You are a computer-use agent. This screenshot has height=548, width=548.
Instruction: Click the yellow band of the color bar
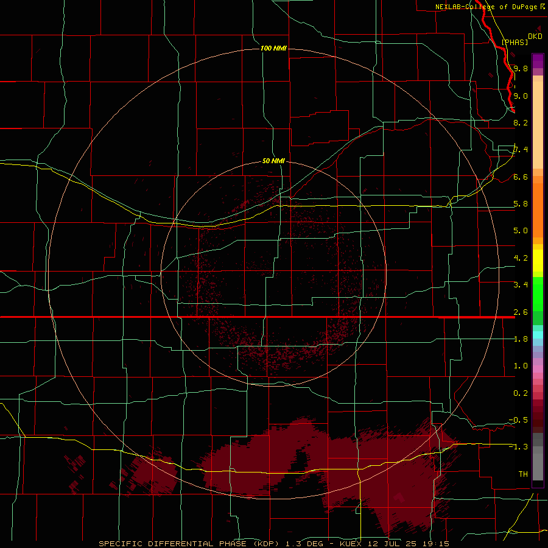pyautogui.click(x=538, y=261)
